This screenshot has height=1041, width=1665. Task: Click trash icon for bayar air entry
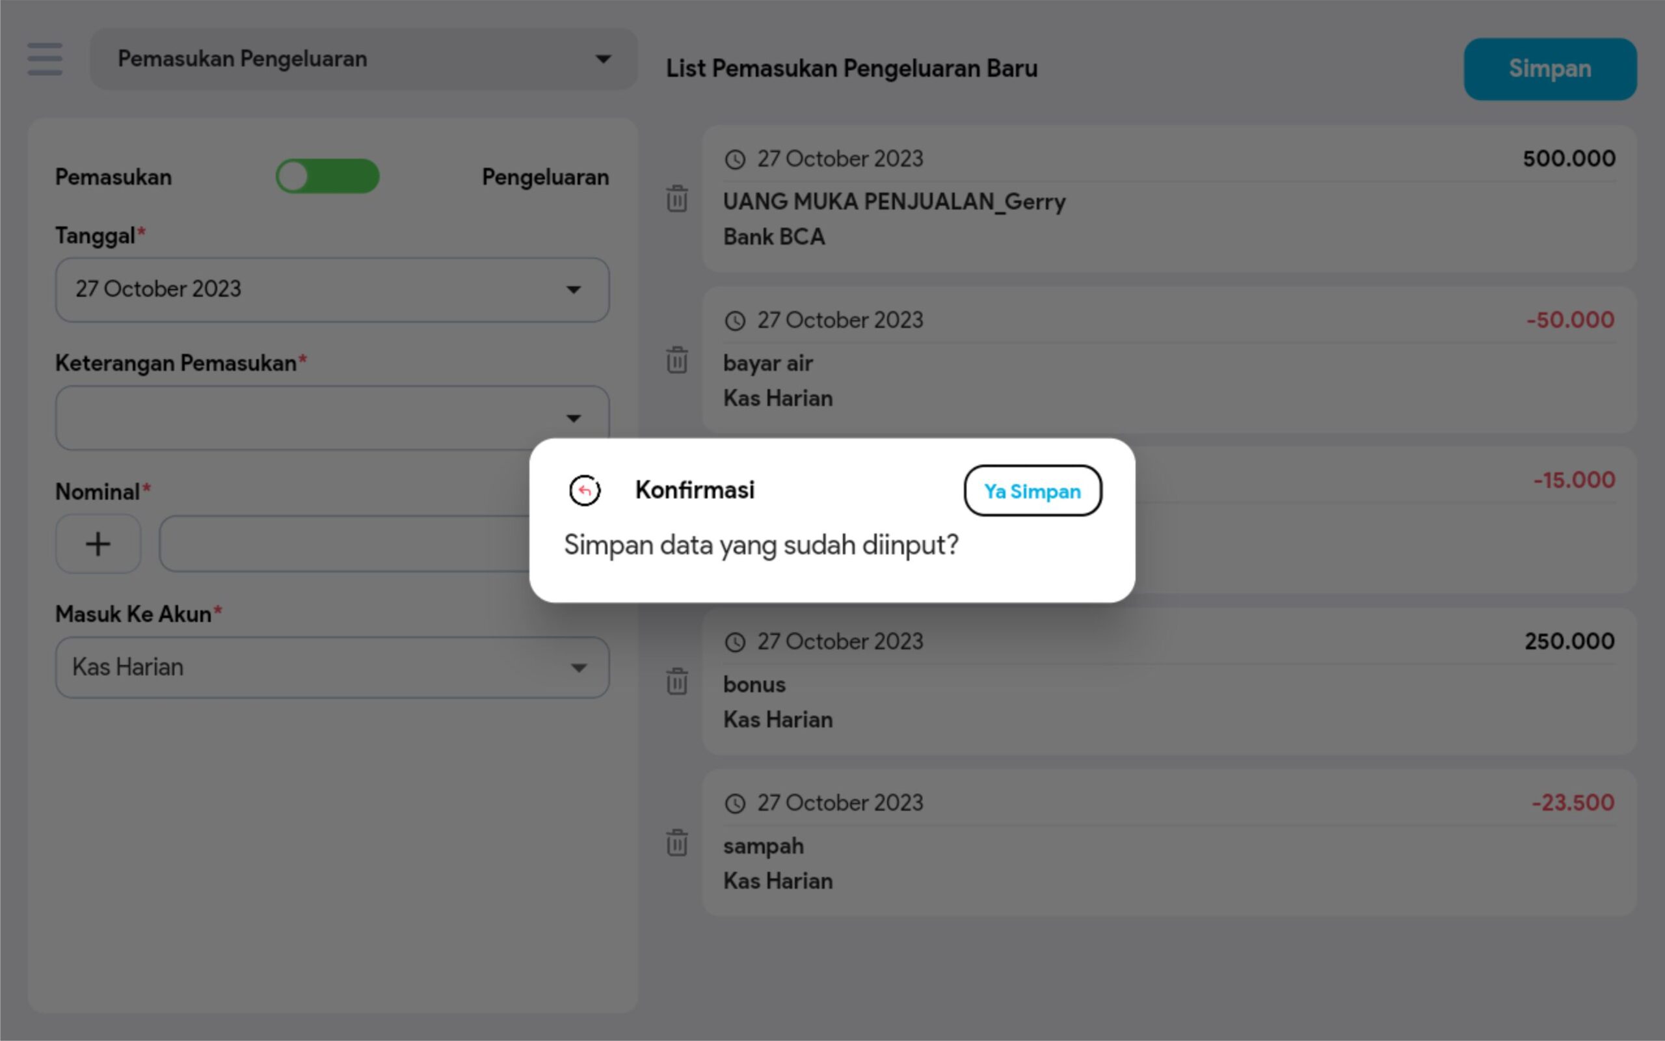(676, 360)
